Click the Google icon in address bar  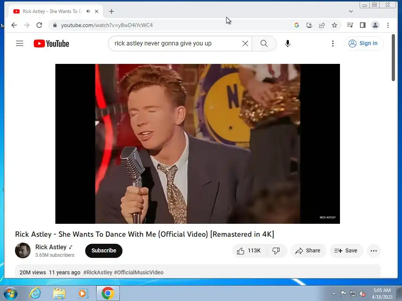(x=297, y=25)
